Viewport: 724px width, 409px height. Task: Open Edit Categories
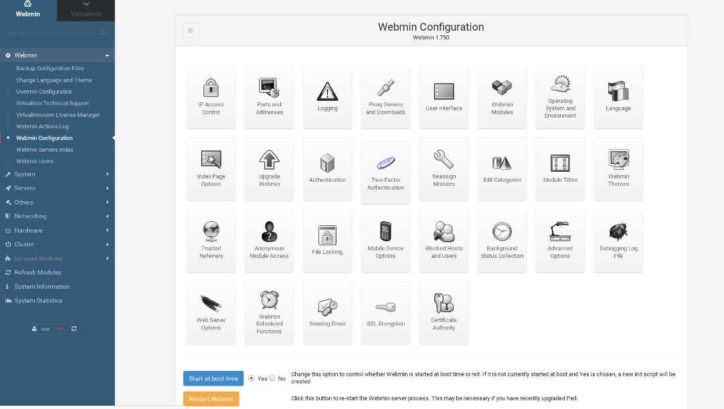pyautogui.click(x=502, y=169)
